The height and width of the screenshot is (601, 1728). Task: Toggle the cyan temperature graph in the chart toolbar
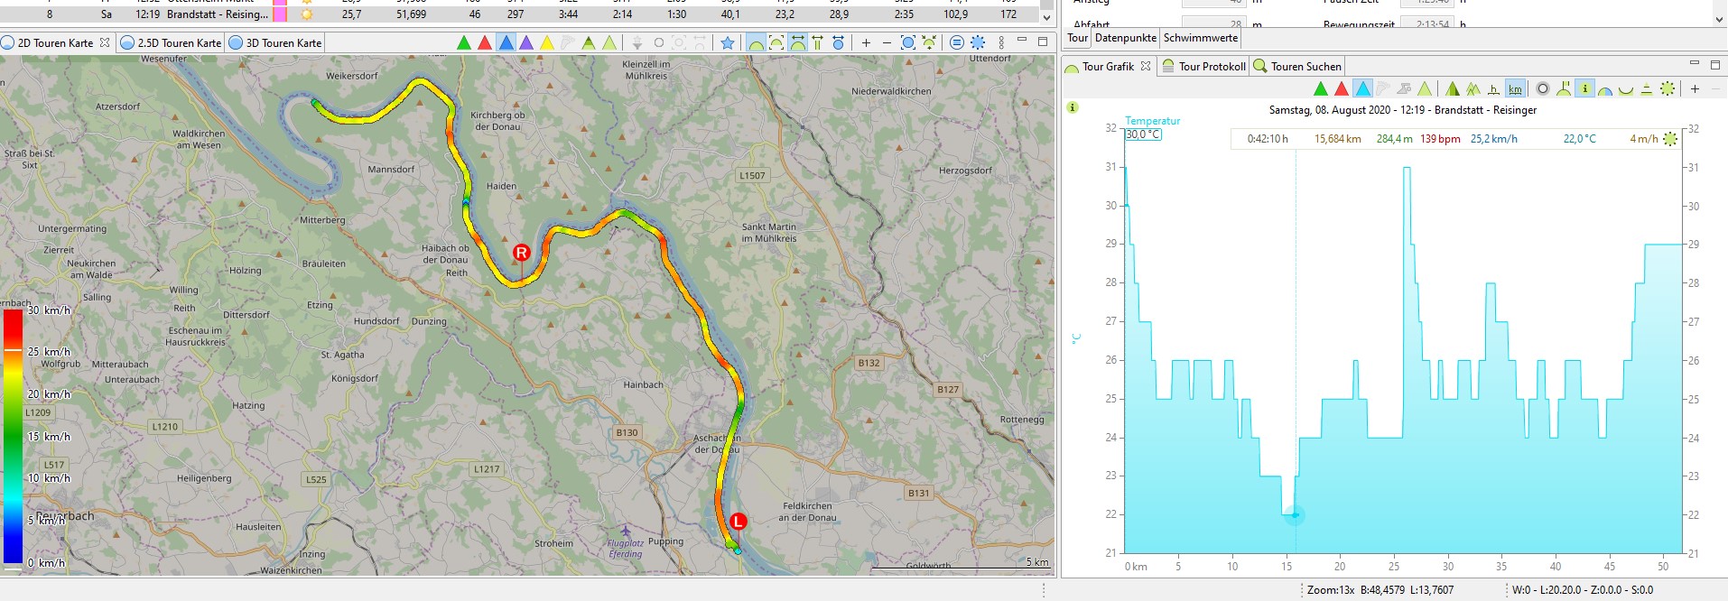click(x=1362, y=88)
